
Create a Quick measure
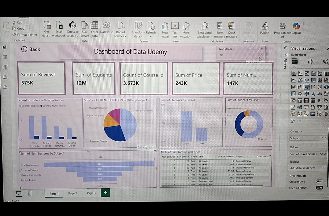coord(231,30)
